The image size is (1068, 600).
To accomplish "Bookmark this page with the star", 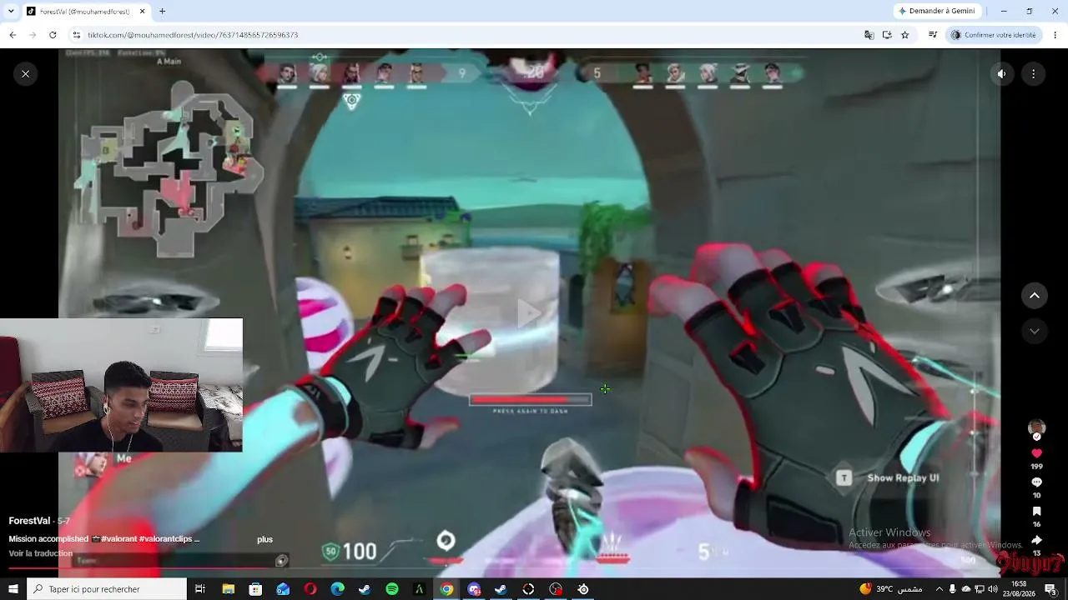I will [x=905, y=35].
